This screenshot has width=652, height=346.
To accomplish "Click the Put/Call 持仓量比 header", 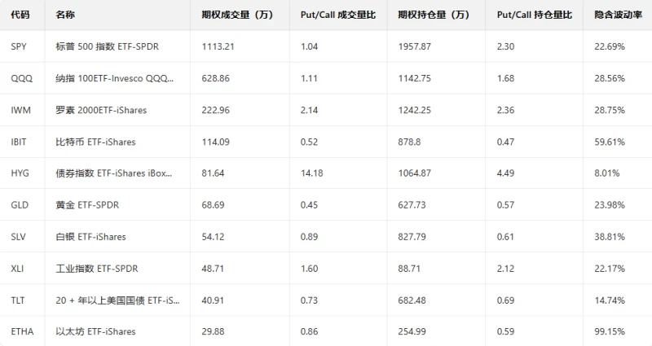I will point(534,15).
